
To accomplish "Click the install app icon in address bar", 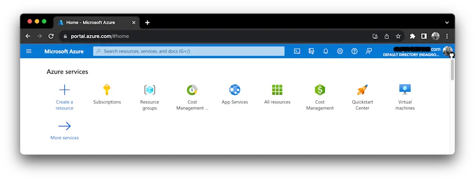I will [x=376, y=36].
